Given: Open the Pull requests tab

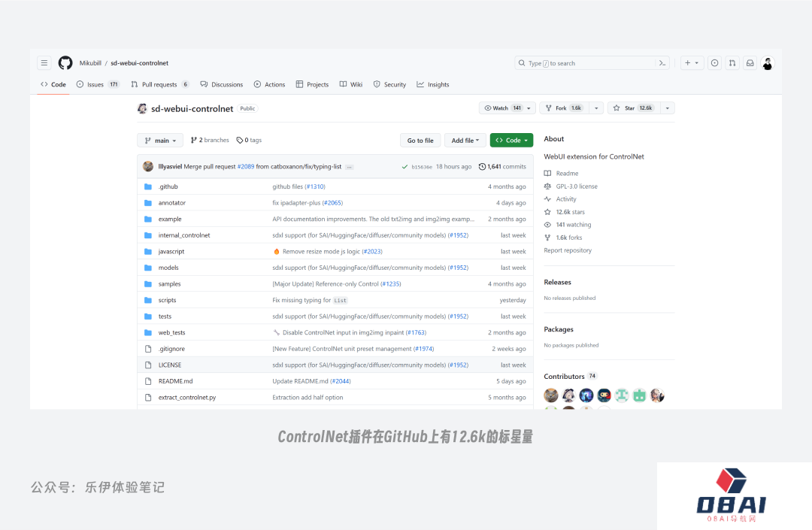Looking at the screenshot, I should 160,84.
